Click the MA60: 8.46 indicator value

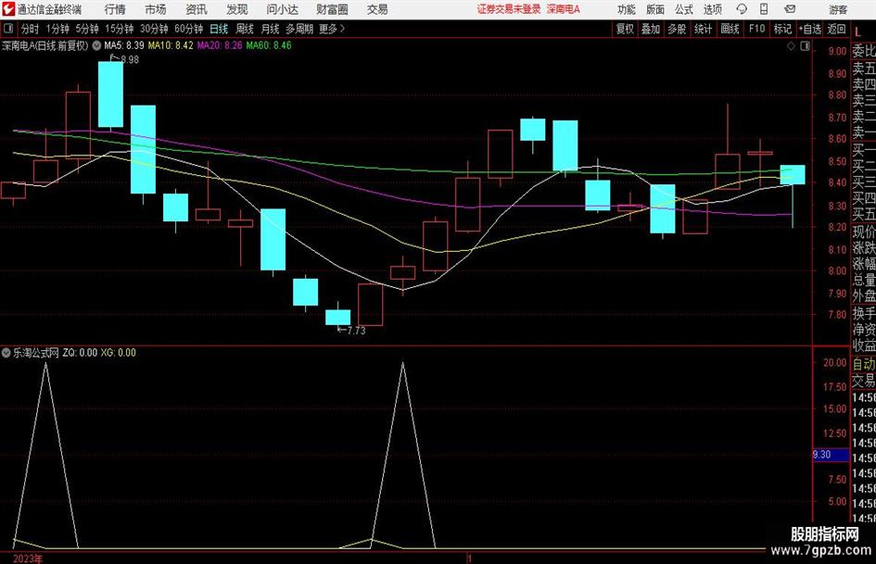[269, 45]
